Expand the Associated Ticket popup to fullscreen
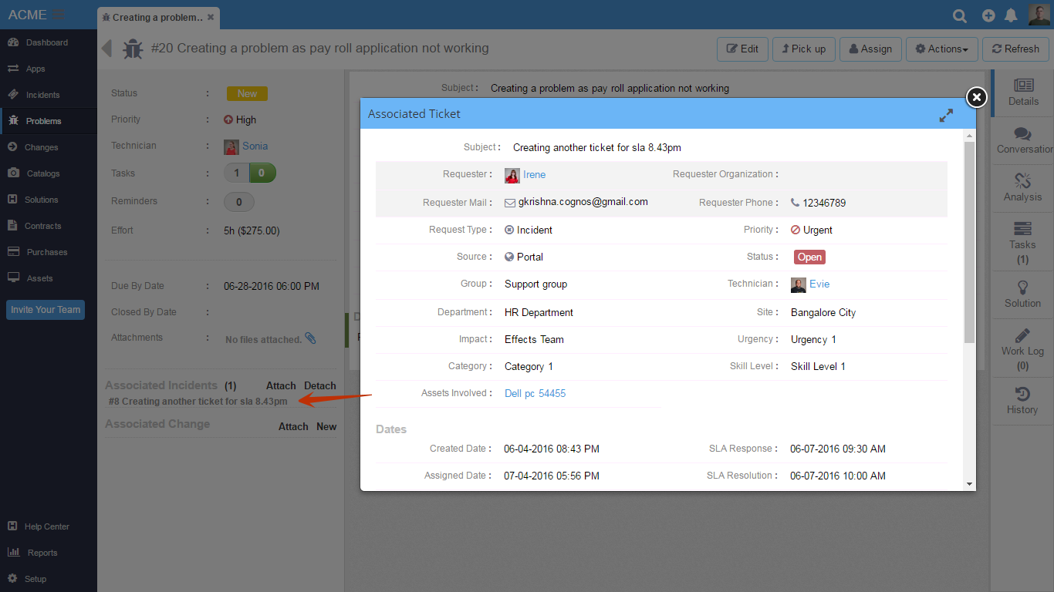Viewport: 1054px width, 592px height. click(946, 115)
